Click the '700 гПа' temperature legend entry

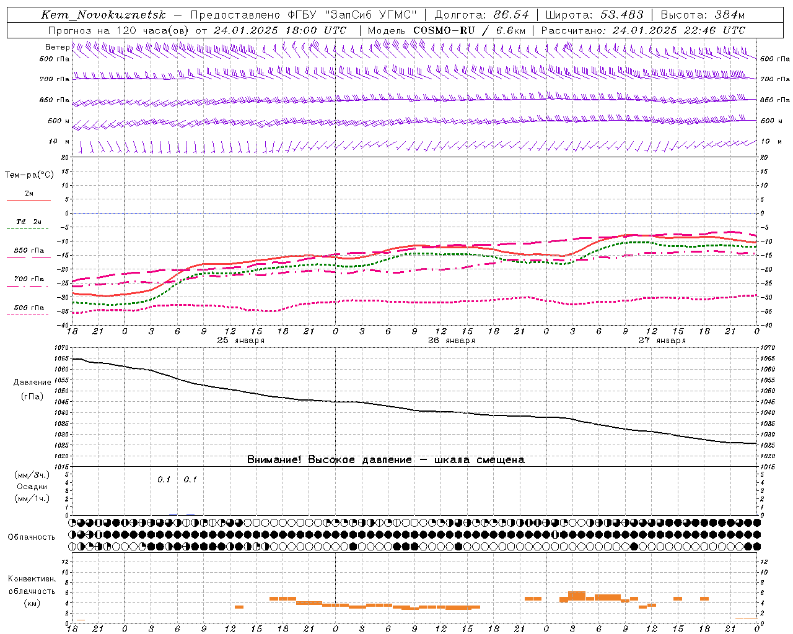29,279
